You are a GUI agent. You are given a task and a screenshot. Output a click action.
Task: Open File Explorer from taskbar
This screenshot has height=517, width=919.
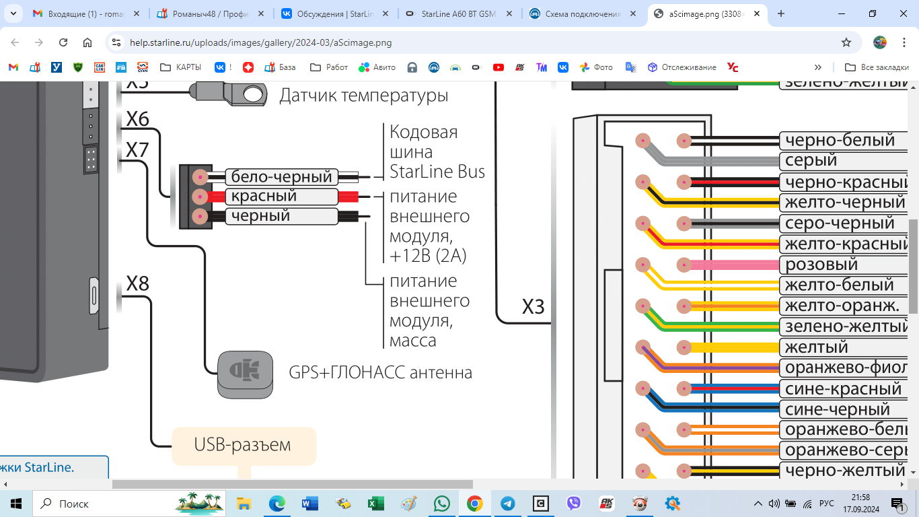[244, 504]
